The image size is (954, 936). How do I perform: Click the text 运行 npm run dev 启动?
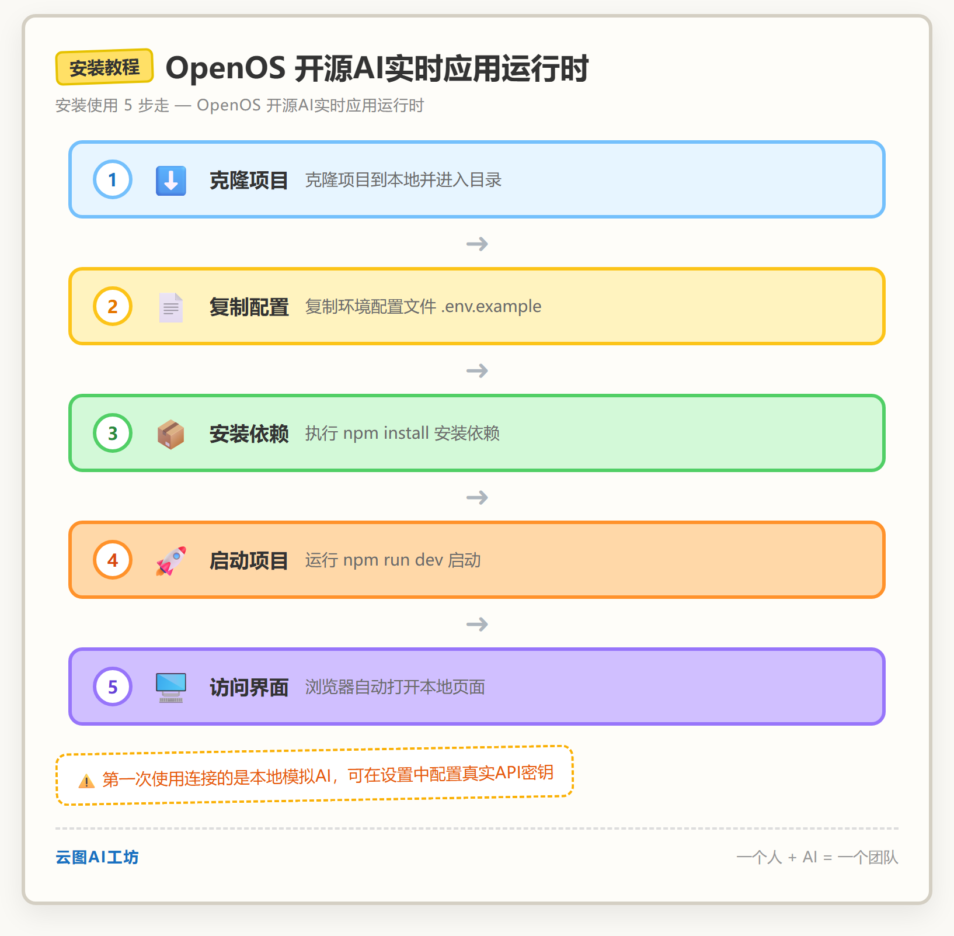[x=393, y=560]
